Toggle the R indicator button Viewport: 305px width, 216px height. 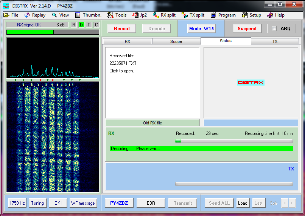coord(74,25)
